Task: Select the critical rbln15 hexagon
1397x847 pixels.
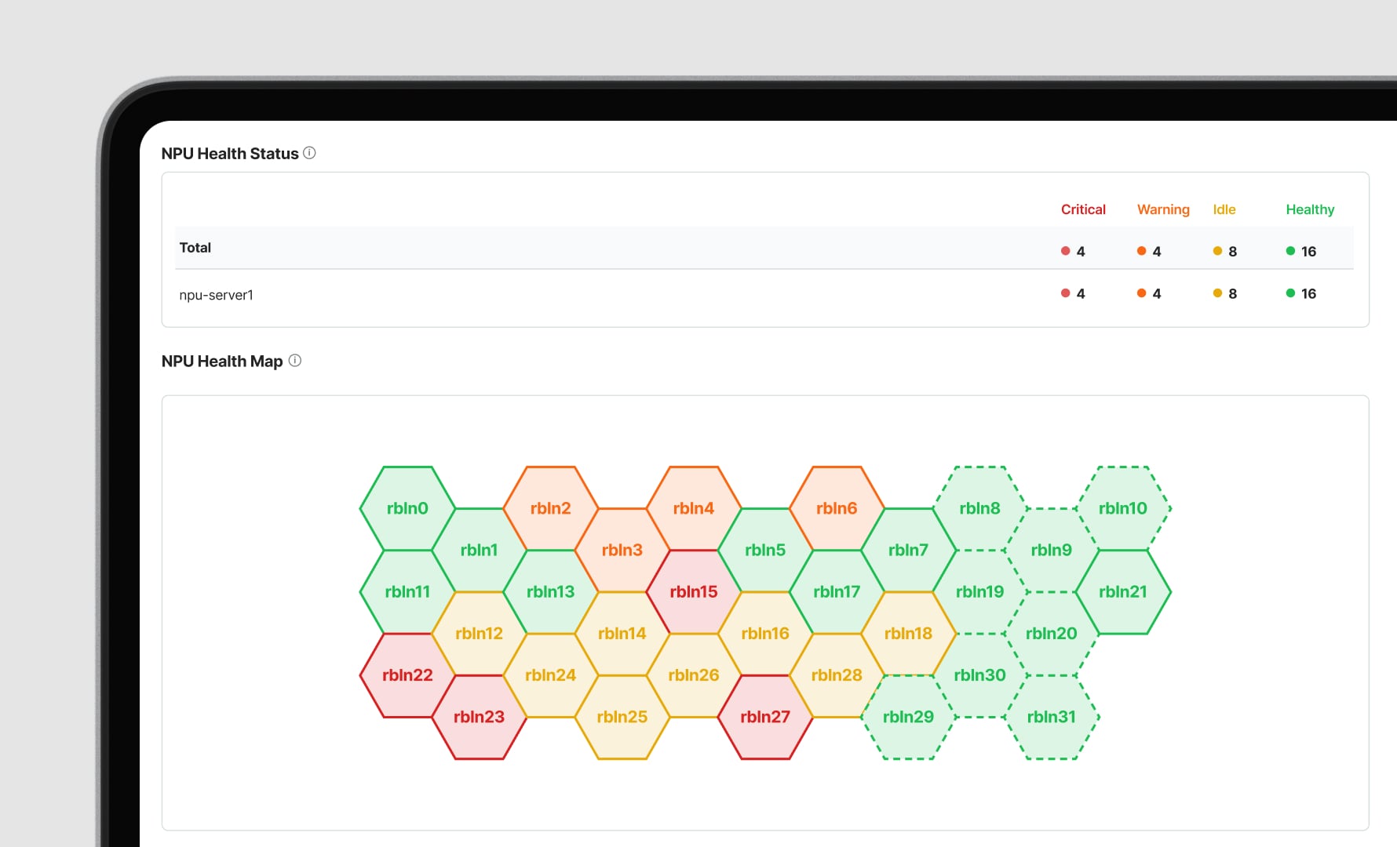Action: click(x=694, y=591)
